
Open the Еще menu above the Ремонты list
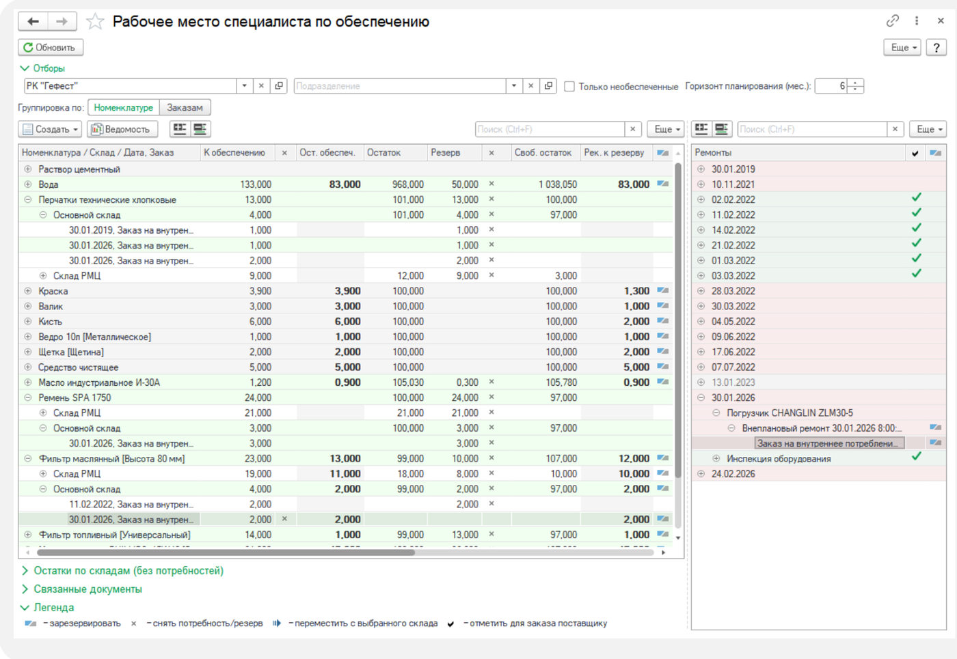929,129
